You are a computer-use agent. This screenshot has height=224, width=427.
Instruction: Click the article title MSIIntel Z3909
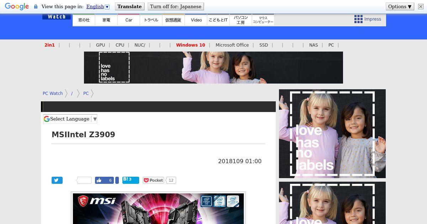point(83,134)
